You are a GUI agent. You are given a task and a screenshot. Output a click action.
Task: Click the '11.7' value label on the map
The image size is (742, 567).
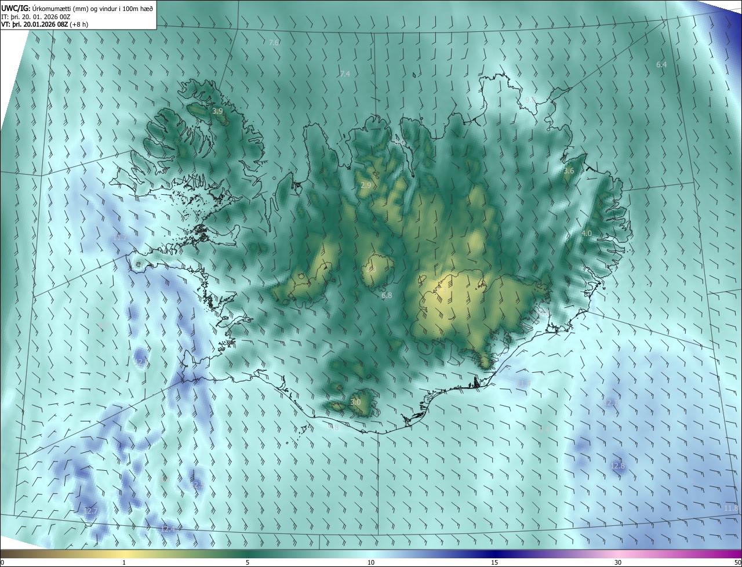pyautogui.click(x=120, y=238)
